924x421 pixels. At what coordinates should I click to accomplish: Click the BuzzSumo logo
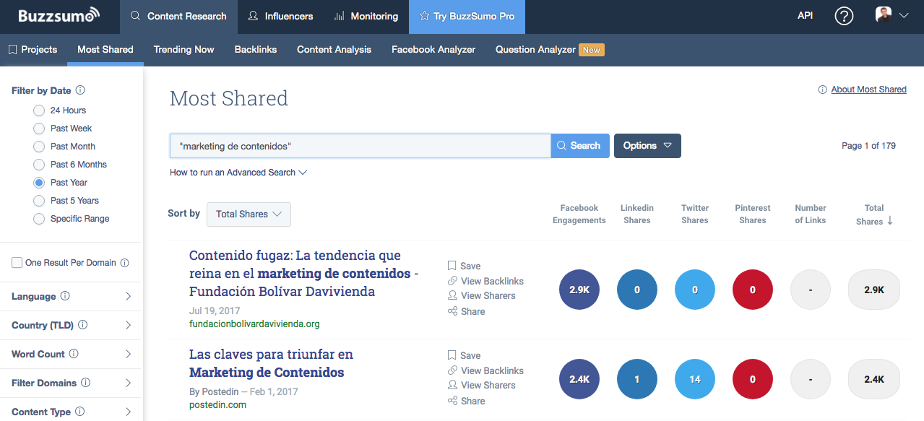point(59,16)
